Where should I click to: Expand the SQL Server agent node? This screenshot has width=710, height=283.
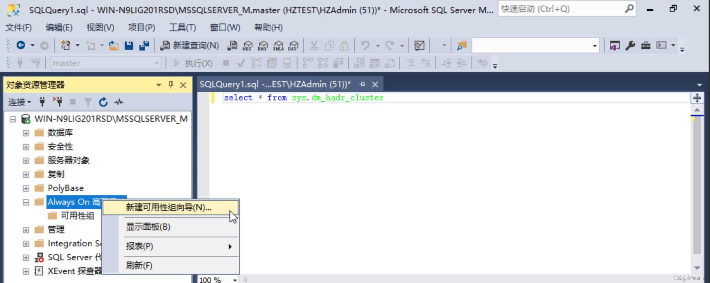click(26, 258)
